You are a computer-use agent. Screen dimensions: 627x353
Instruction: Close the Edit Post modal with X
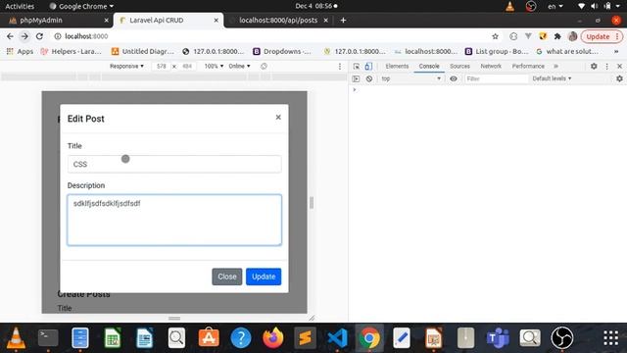278,118
